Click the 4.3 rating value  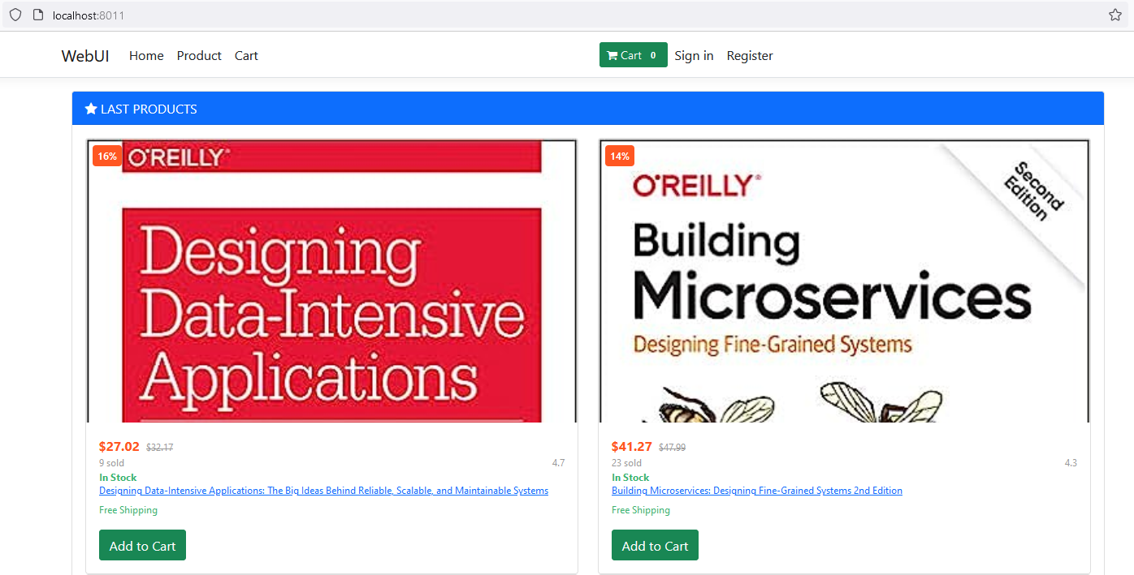pyautogui.click(x=1071, y=463)
